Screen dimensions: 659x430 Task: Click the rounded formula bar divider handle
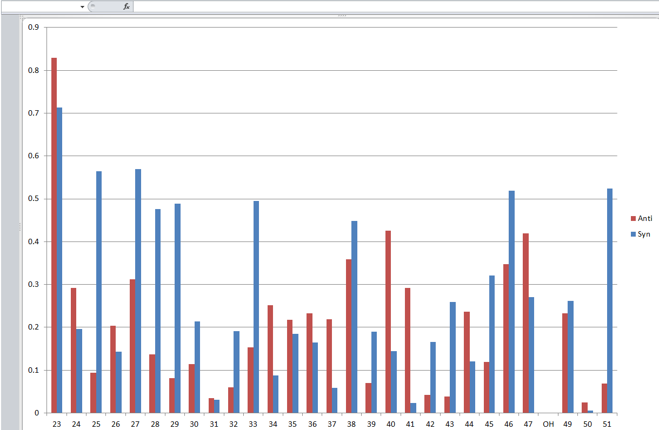click(x=92, y=6)
